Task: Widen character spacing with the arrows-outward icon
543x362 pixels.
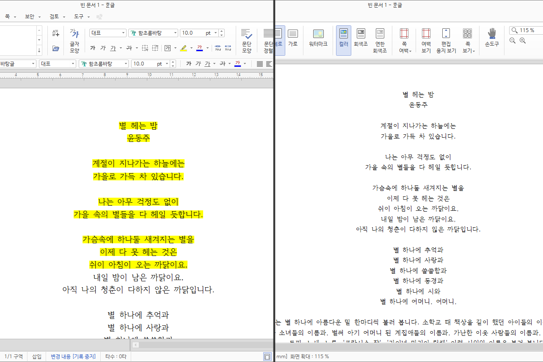Action: (228, 48)
